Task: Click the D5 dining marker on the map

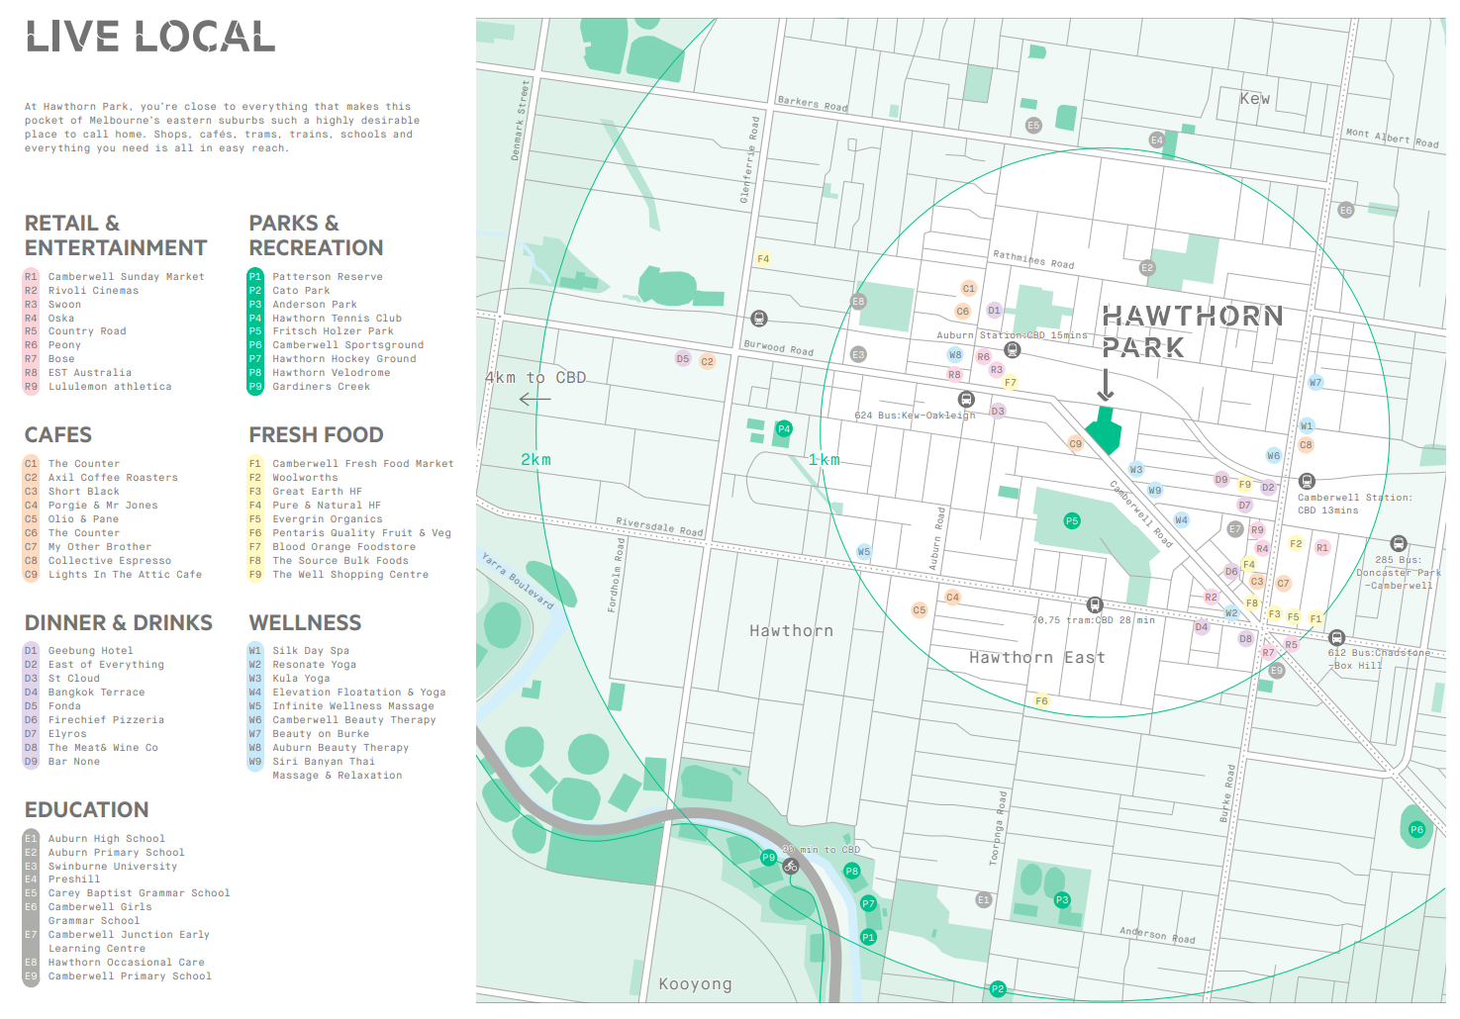Action: coord(683,358)
